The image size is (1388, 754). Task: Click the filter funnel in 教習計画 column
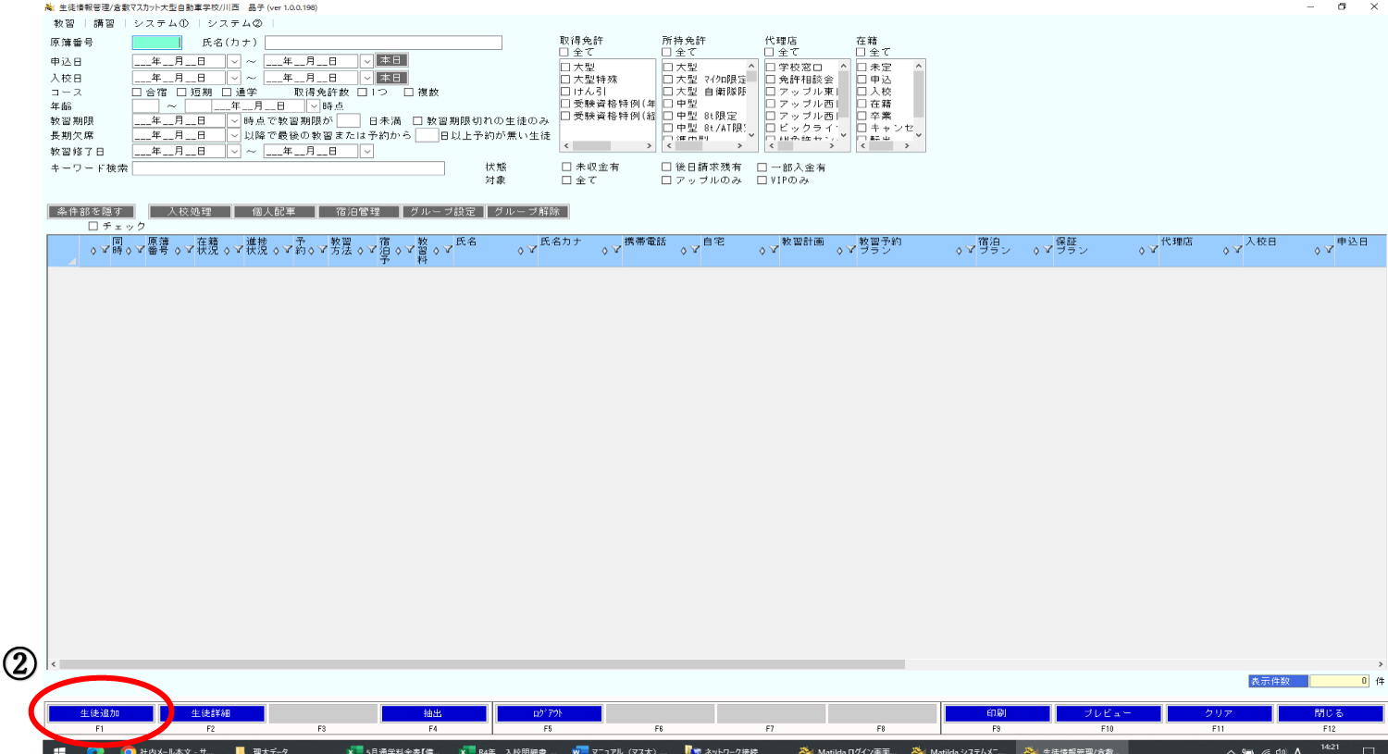point(851,251)
